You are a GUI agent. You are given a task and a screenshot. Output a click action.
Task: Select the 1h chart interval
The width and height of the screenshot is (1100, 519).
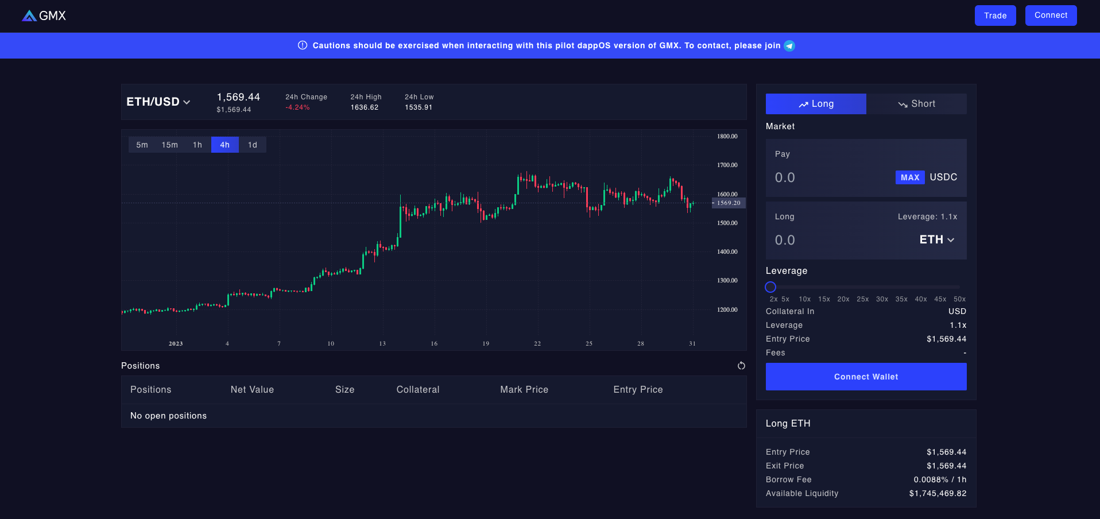[197, 145]
